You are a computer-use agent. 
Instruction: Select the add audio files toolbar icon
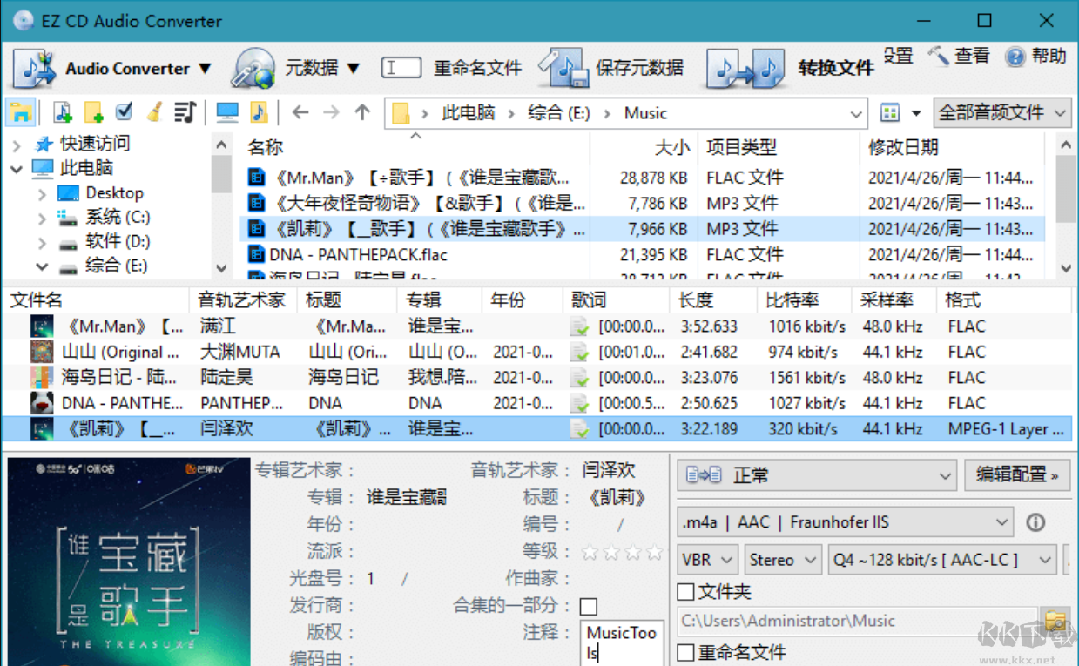62,112
